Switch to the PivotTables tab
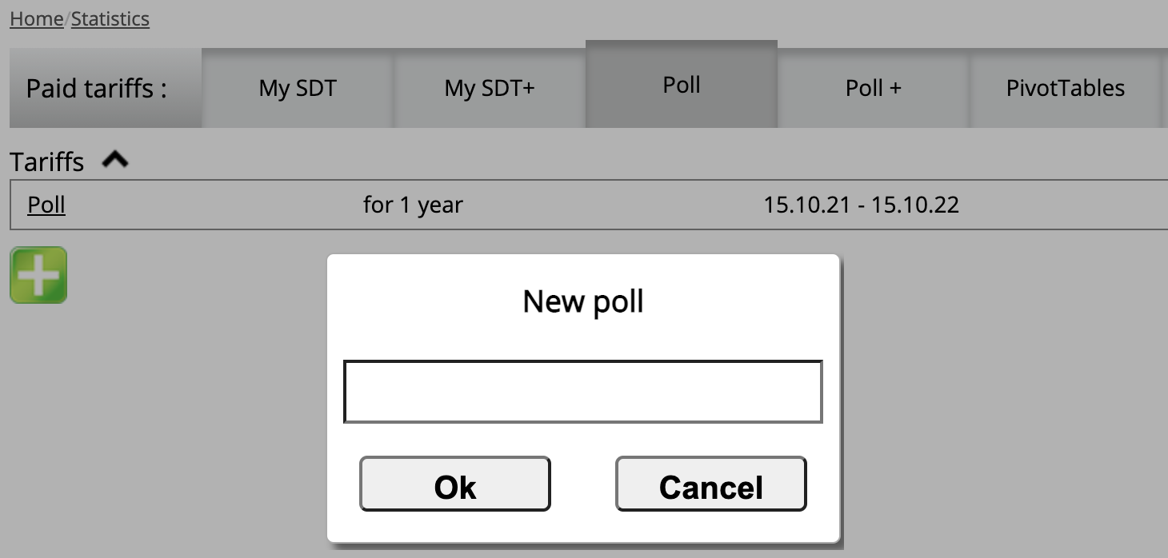This screenshot has width=1168, height=558. 1066,88
